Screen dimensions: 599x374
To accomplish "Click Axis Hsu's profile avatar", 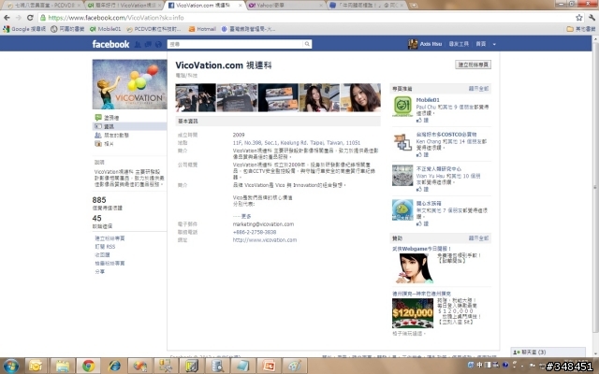I will [413, 44].
